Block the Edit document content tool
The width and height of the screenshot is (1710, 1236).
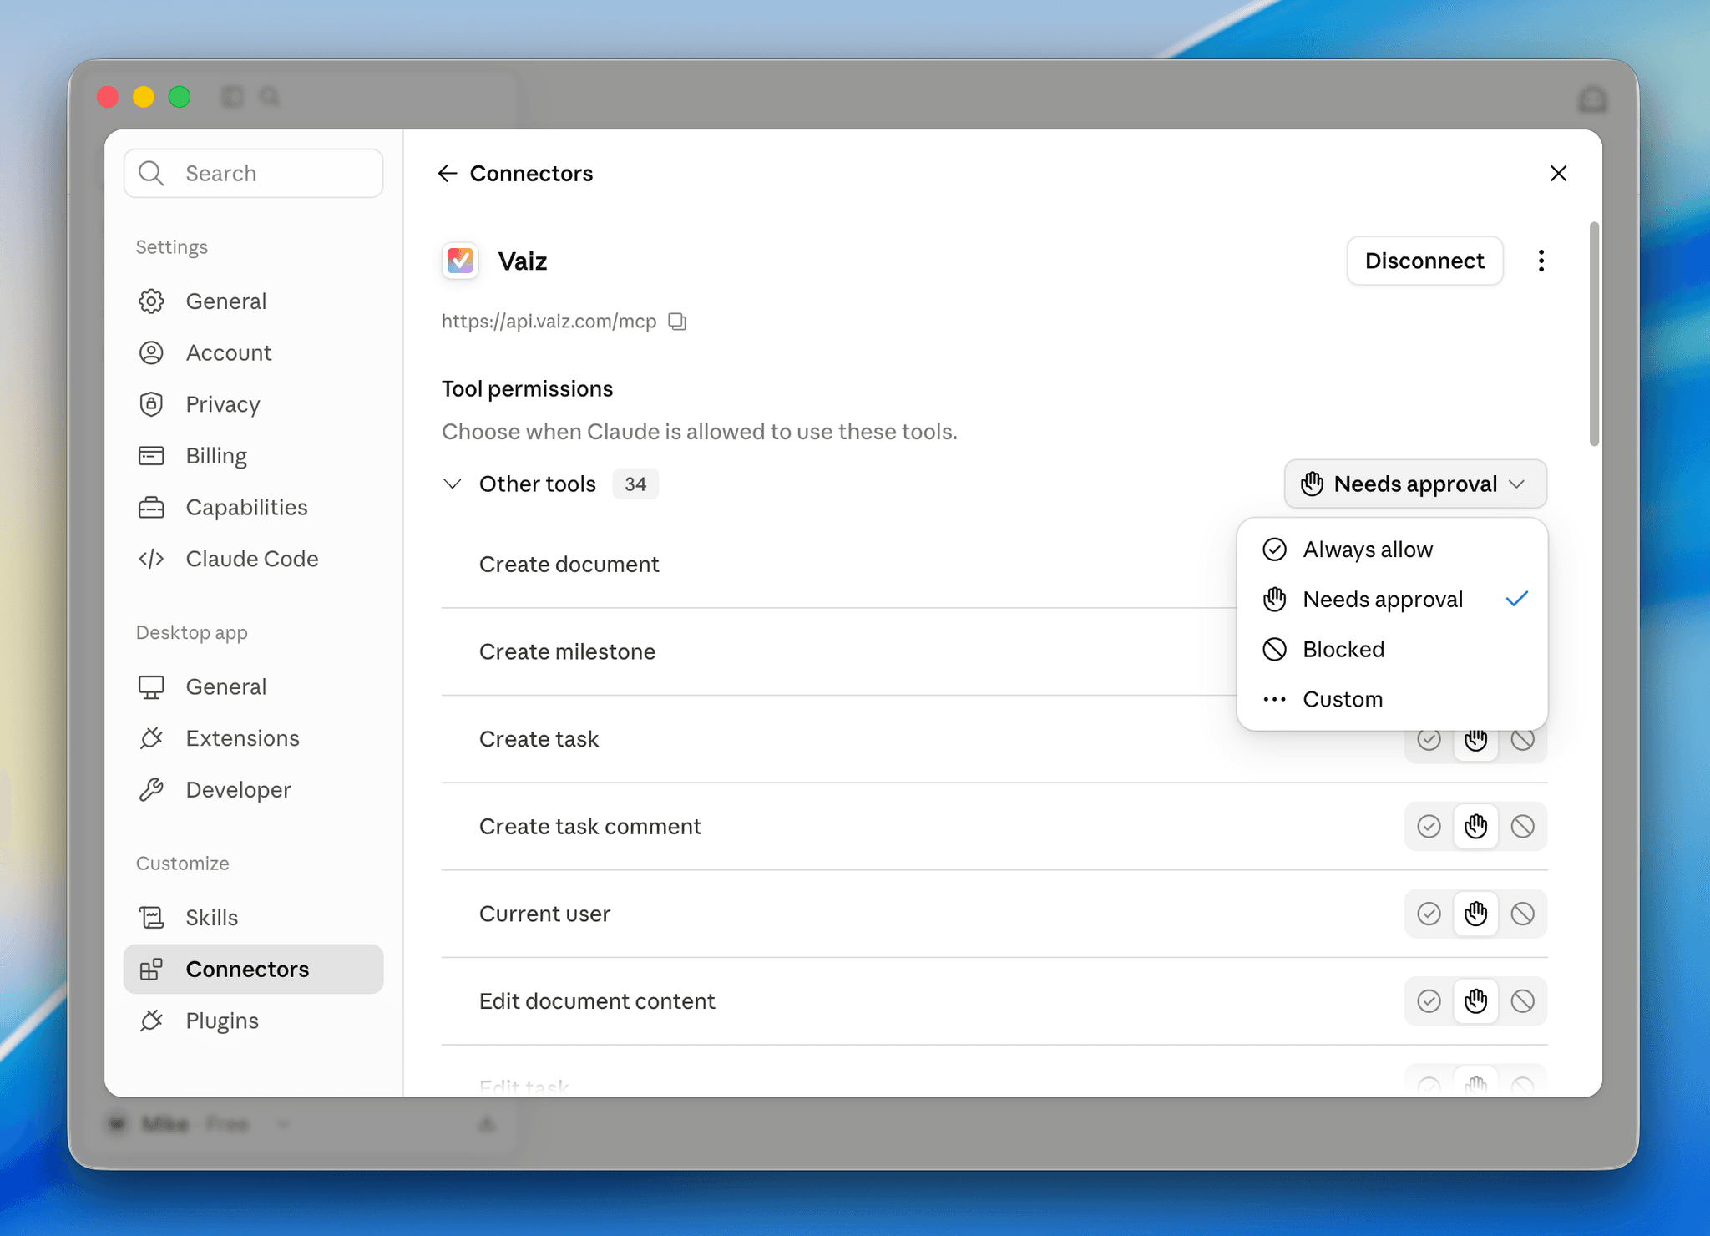click(x=1522, y=1000)
